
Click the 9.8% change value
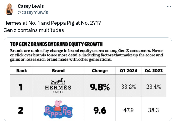click(x=100, y=87)
